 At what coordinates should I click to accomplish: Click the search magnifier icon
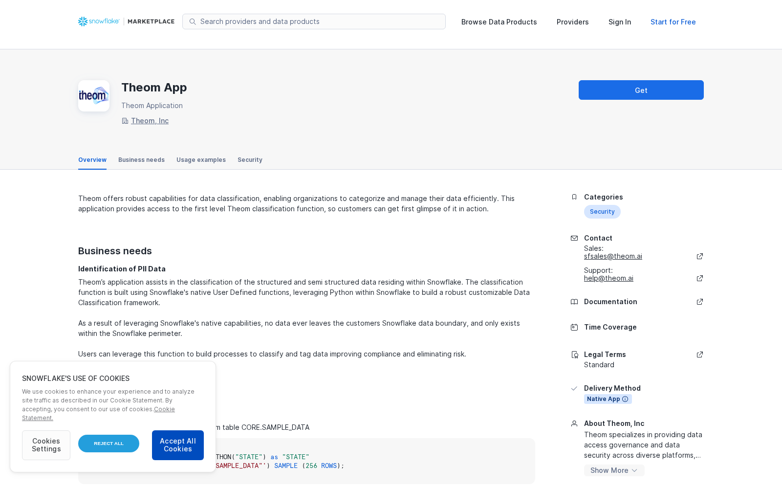coord(193,22)
